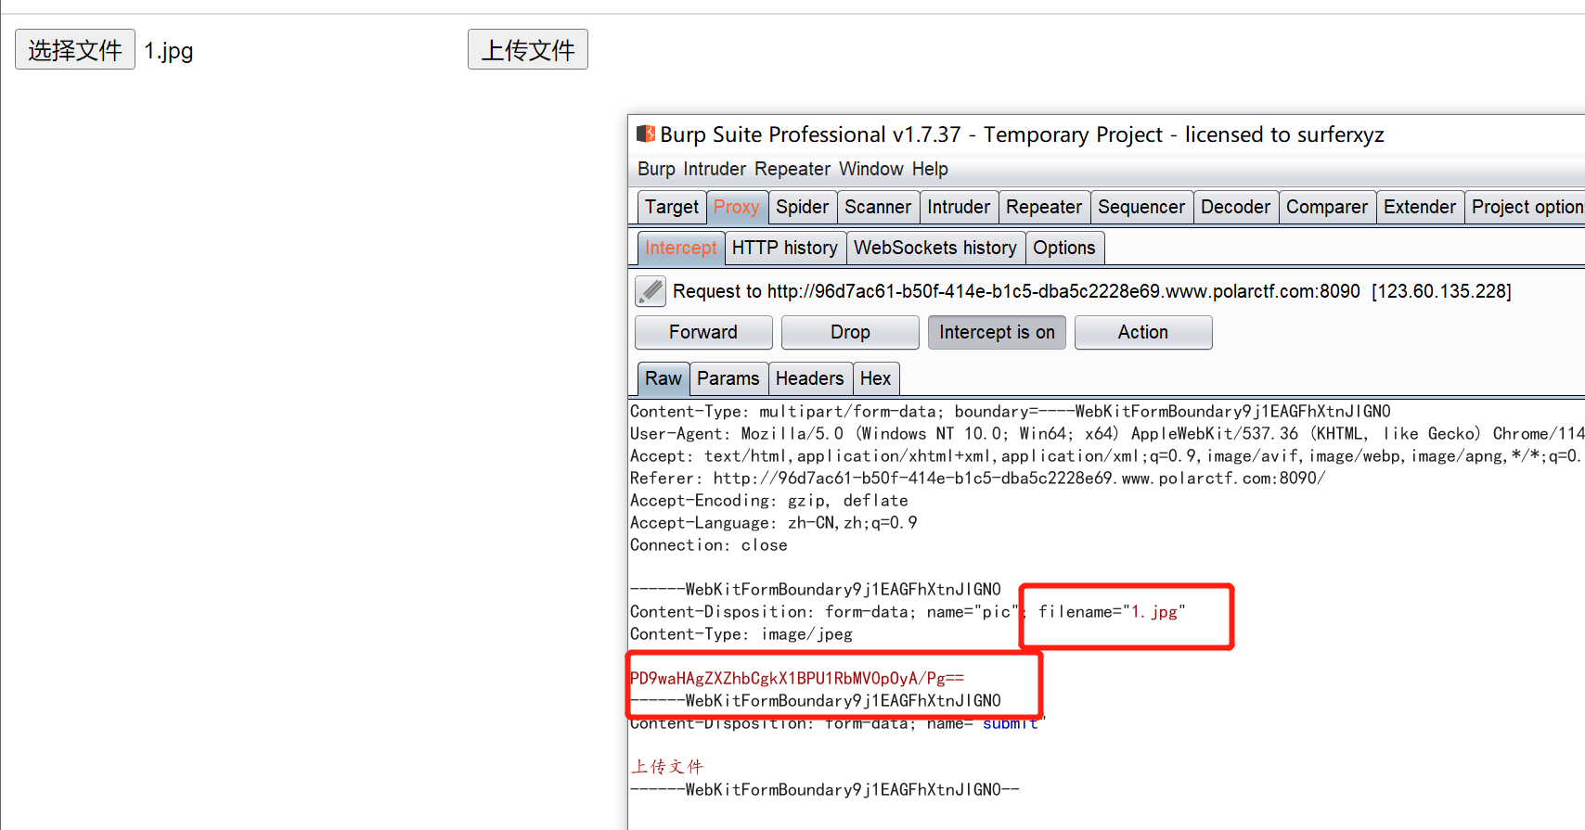Screen dimensions: 1585x830
Task: Click the final WebKitFormBoundary closing line ending in --
Action: (x=825, y=790)
